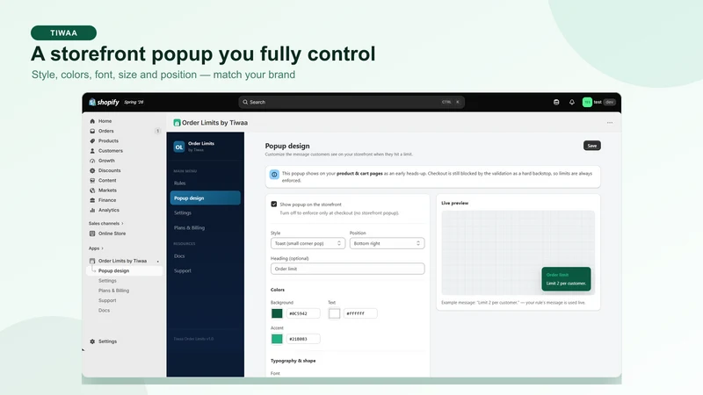
Task: Open the Position dropdown
Action: tap(387, 243)
